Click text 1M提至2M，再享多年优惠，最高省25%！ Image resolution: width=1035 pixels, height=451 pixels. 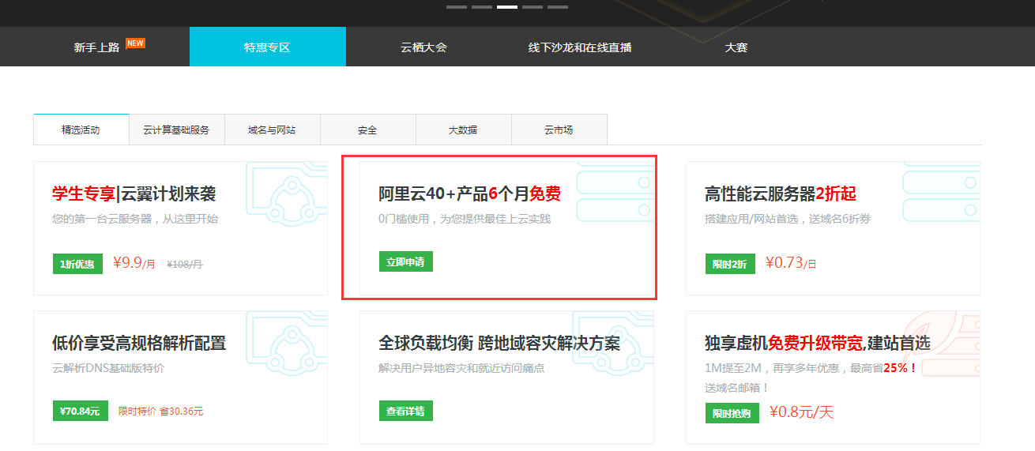pyautogui.click(x=811, y=368)
